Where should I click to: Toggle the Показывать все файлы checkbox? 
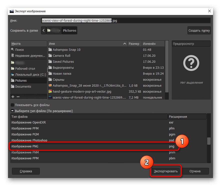coord(12,105)
